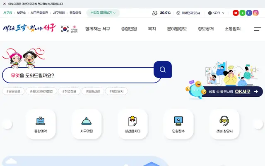Viewport: 265px width, 166px height.
Task: Open the hamburger full menu icon
Action: [x=257, y=29]
